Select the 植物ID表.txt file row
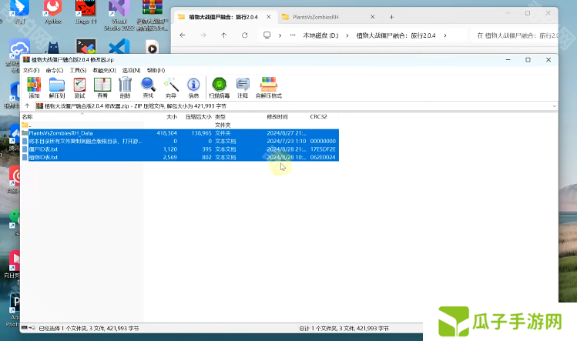The height and width of the screenshot is (341, 577). 180,158
